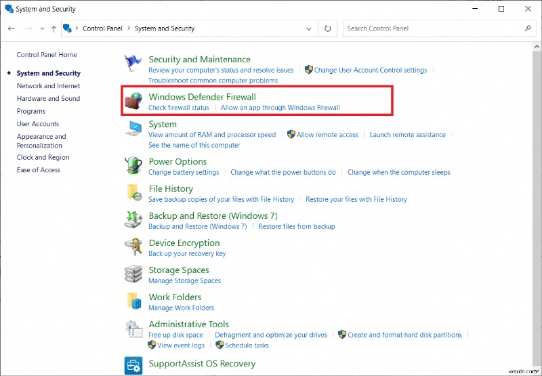The width and height of the screenshot is (542, 376).
Task: Open Clock and Region category
Action: 43,157
